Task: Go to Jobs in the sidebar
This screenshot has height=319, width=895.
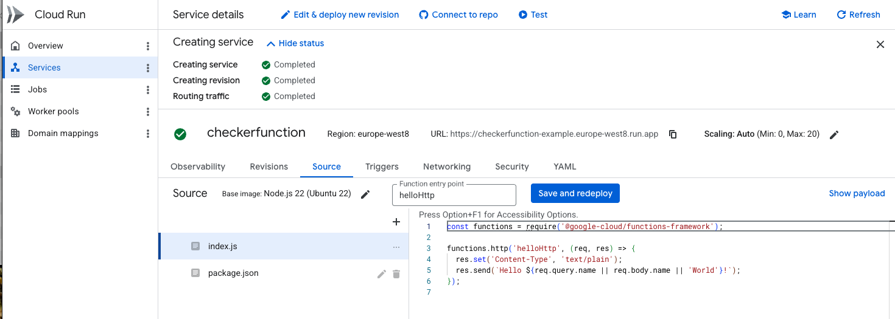Action: (37, 89)
